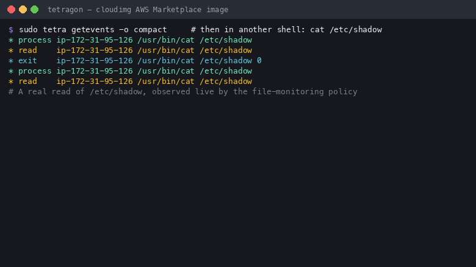The image size is (476, 267).
Task: Click the second green 'process' keyword
Action: coord(35,71)
